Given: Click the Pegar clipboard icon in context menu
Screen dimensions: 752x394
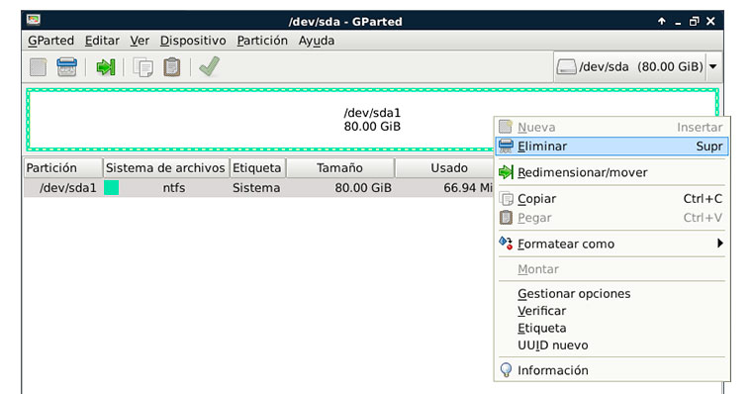Looking at the screenshot, I should [506, 218].
